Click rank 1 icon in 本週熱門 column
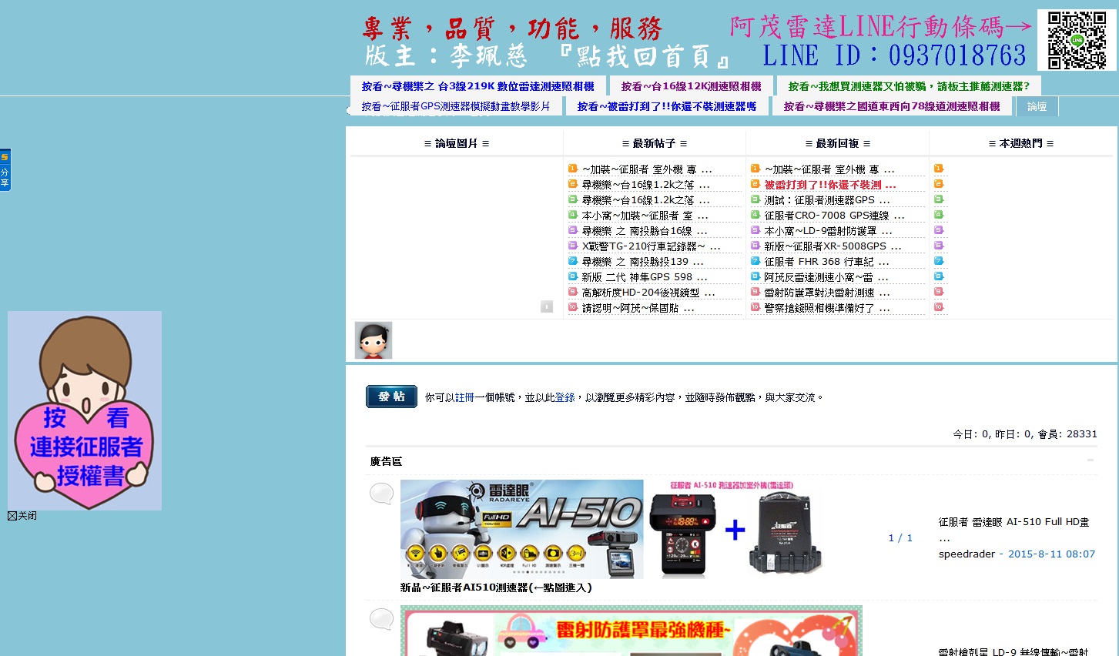Image resolution: width=1119 pixels, height=656 pixels. pyautogui.click(x=939, y=169)
